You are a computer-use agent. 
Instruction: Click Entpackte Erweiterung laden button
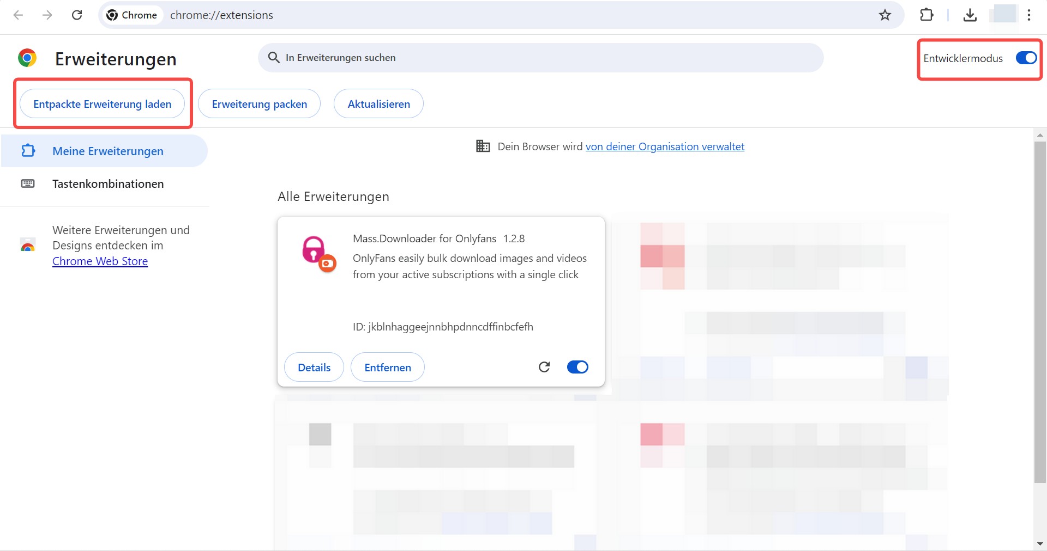tap(102, 103)
